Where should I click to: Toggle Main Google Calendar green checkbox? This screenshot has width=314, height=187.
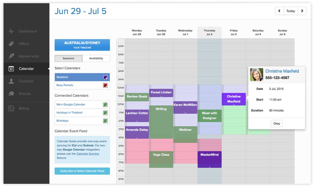point(105,105)
